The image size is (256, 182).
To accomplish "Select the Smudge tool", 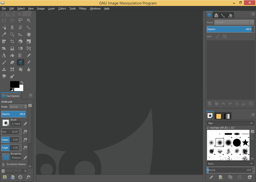I will pos(4,76).
